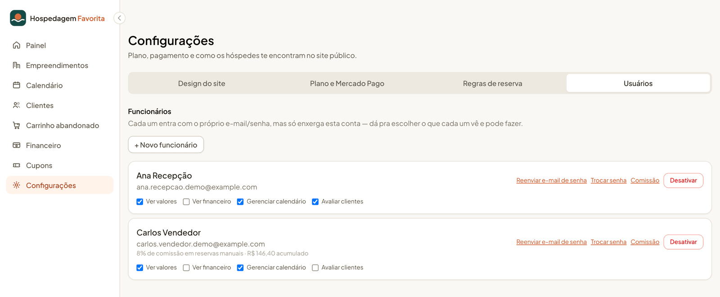Click Reenviar e-mail de senha for Ana
The width and height of the screenshot is (720, 297).
tap(552, 180)
